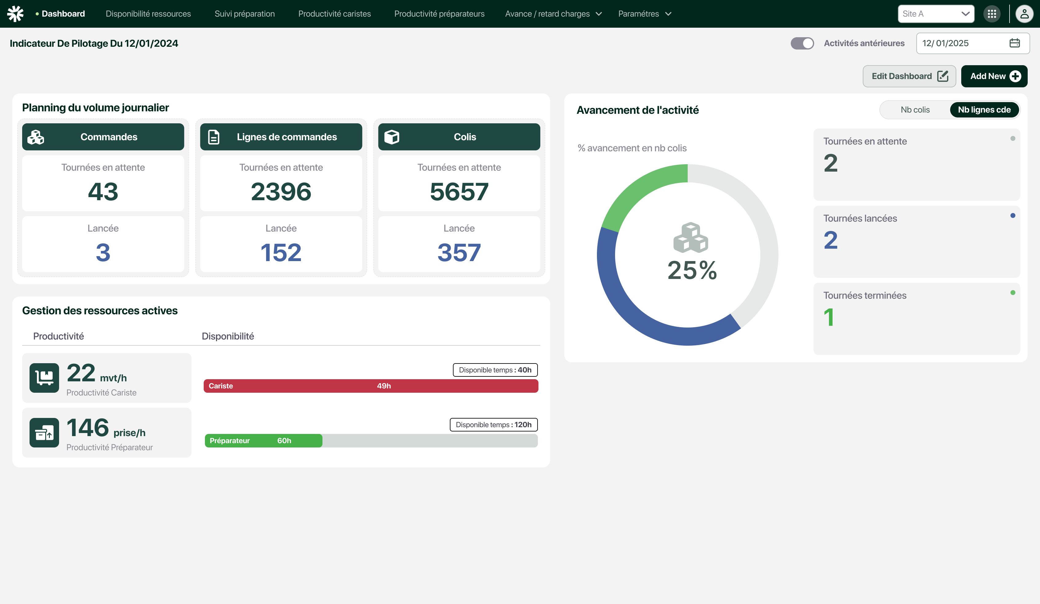Click the Colis package box icon
The width and height of the screenshot is (1040, 604).
392,137
